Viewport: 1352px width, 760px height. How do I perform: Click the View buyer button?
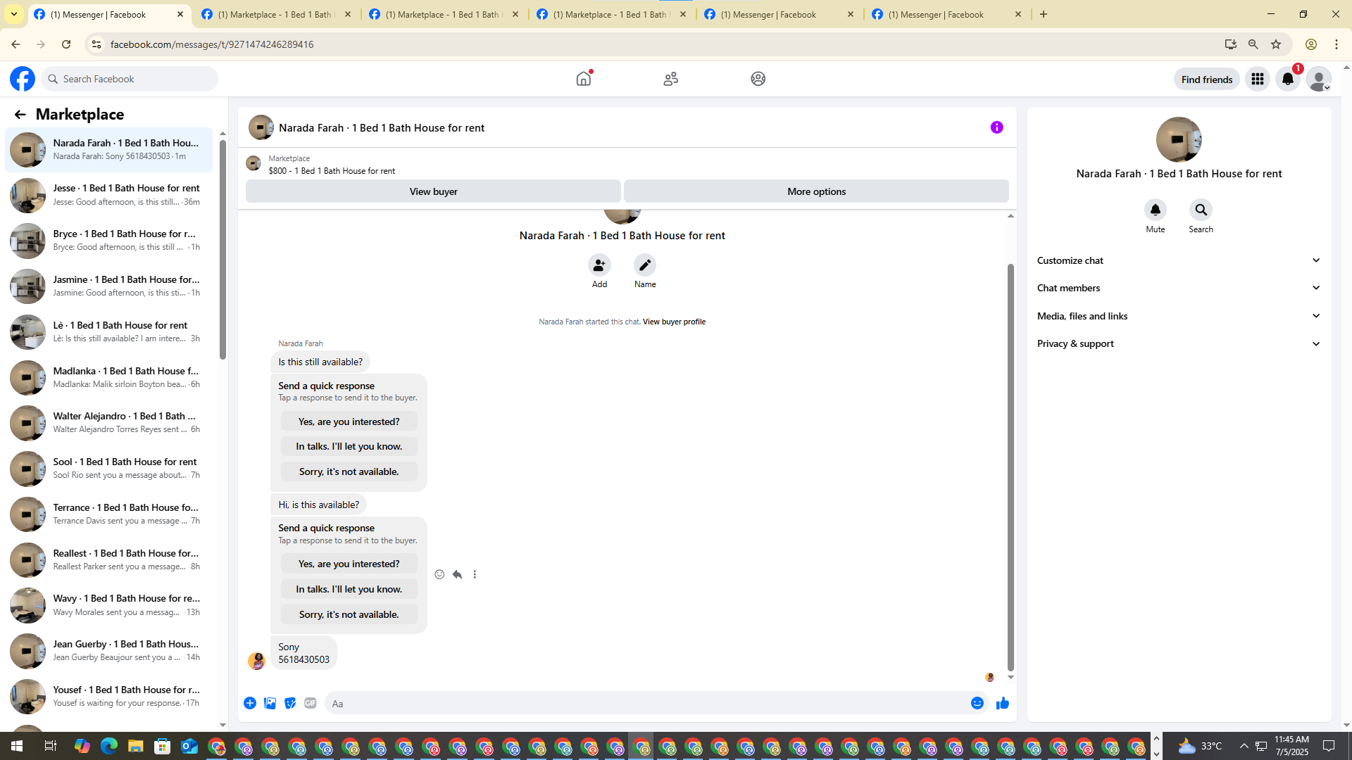(x=433, y=191)
